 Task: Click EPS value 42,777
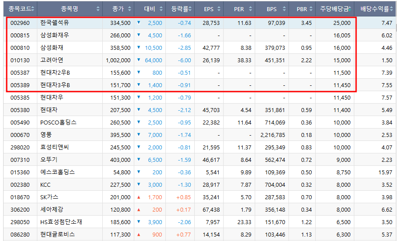click(x=211, y=48)
